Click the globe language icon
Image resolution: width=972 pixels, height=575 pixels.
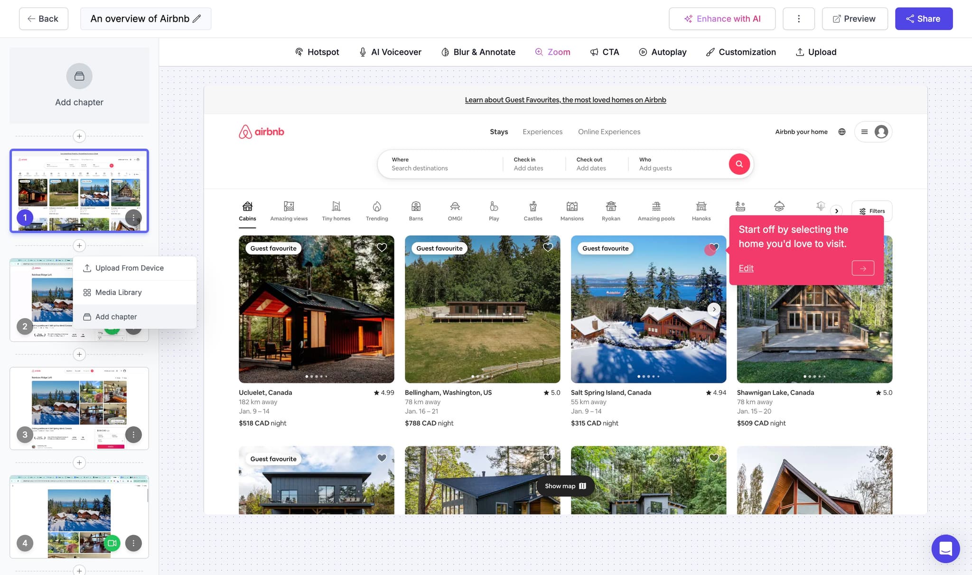click(842, 132)
